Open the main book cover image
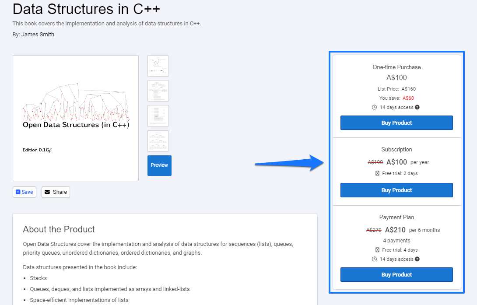Image resolution: width=477 pixels, height=305 pixels. tap(76, 118)
